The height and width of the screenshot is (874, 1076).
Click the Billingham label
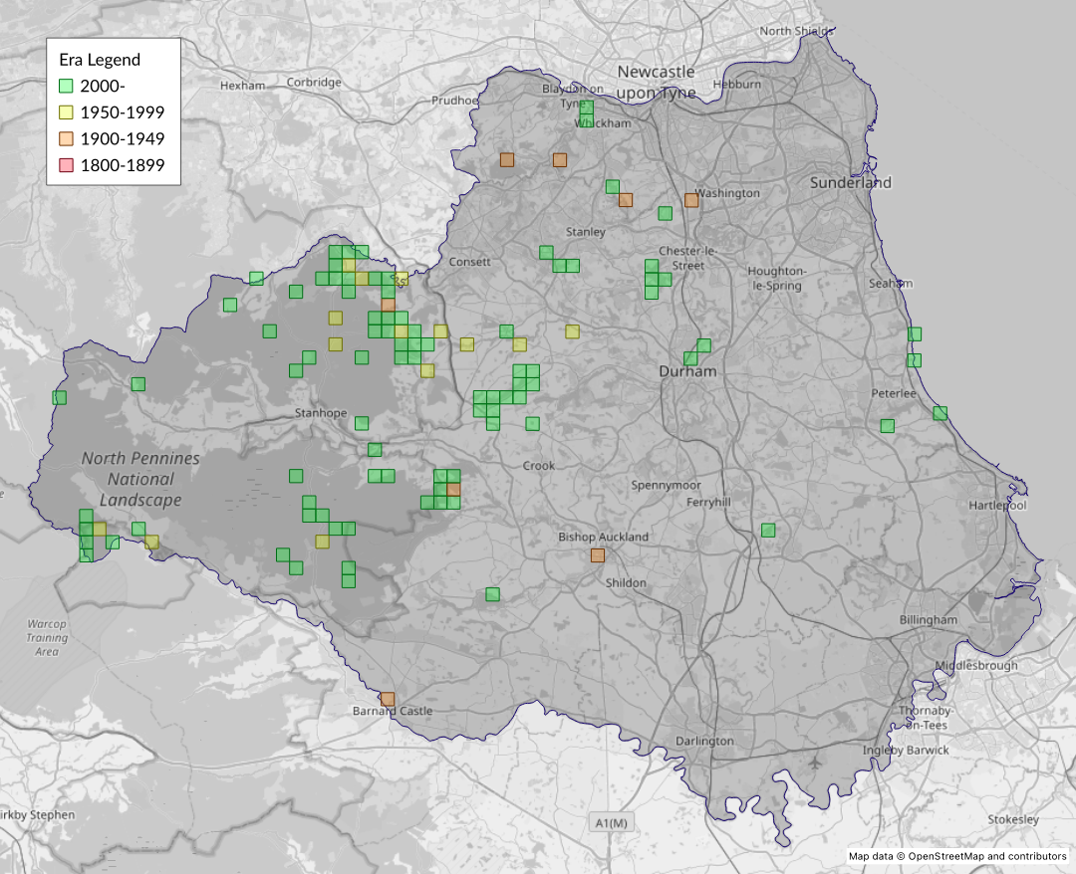tap(928, 620)
